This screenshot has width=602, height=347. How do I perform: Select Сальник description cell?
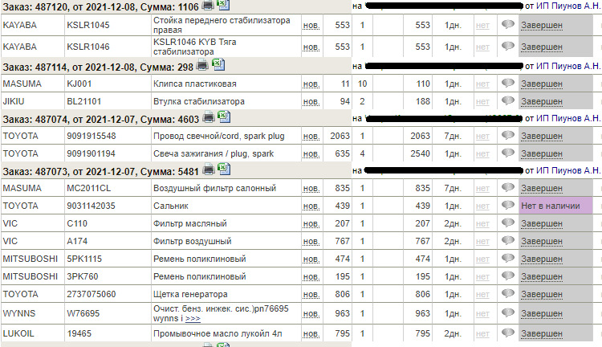226,206
